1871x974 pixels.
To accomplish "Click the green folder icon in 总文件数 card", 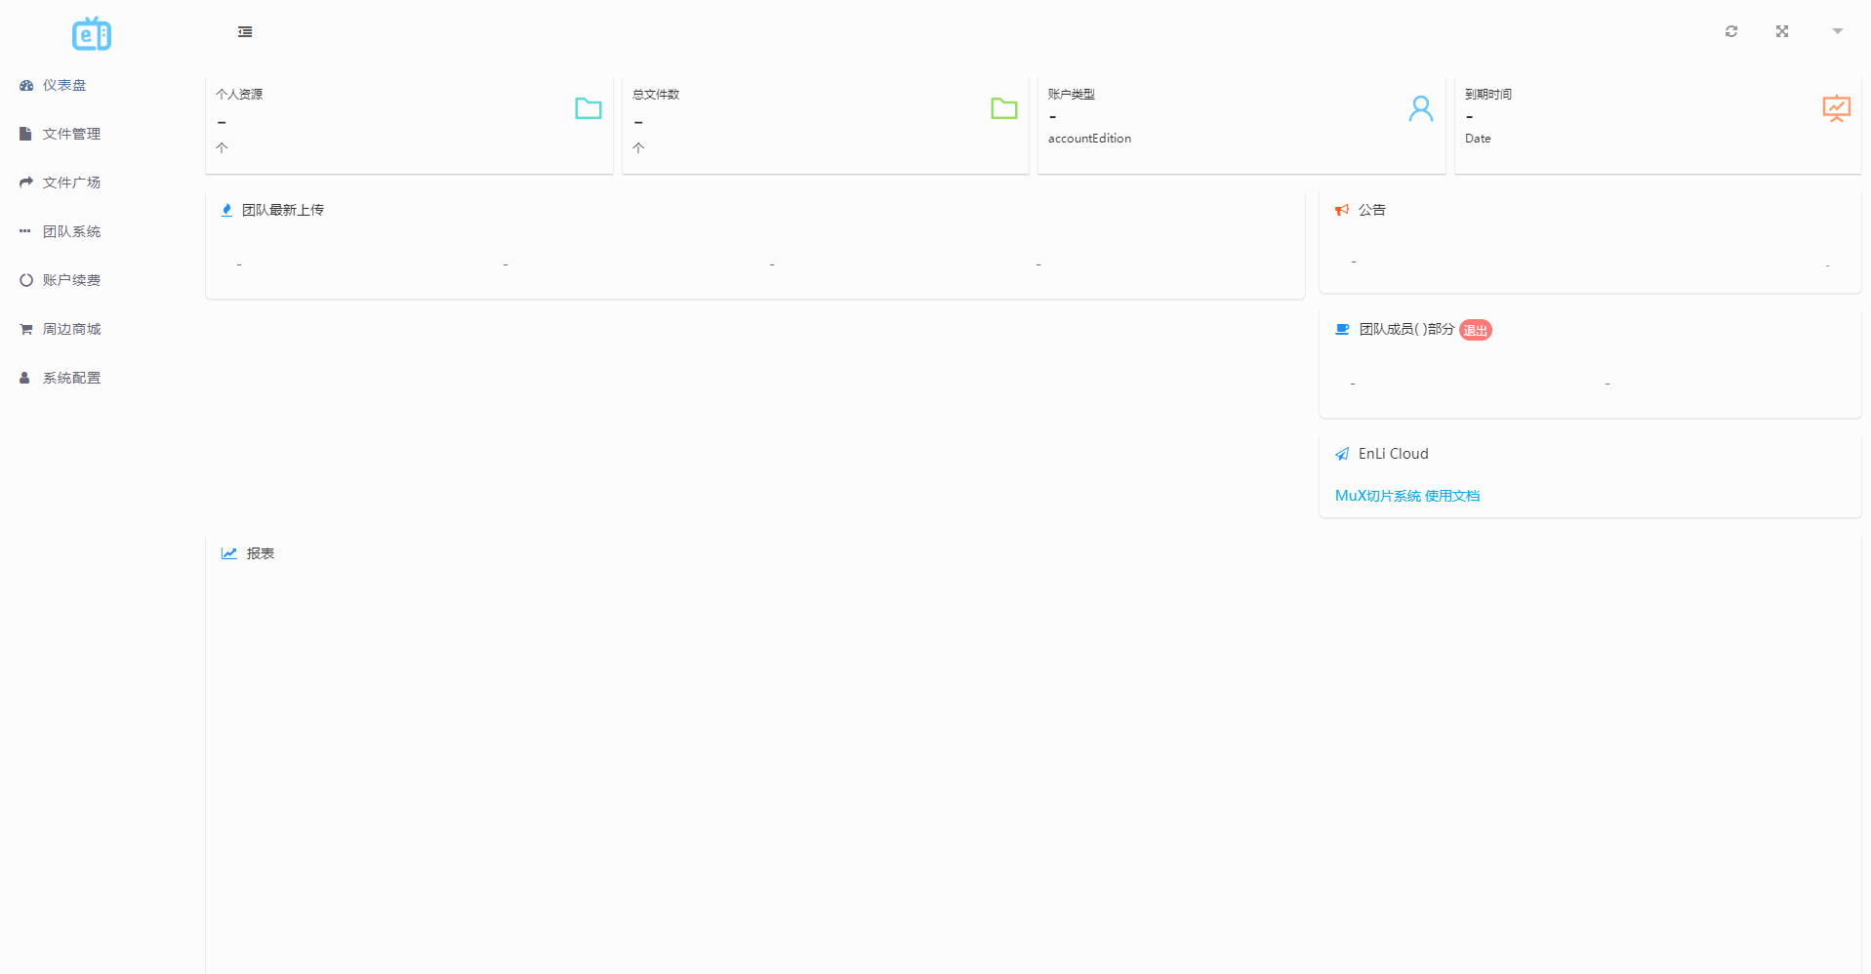I will [x=1003, y=108].
